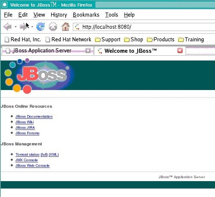Screen dimensions: 215x197
Task: Click the JBoss™ Application Server footer text
Action: pos(181,177)
